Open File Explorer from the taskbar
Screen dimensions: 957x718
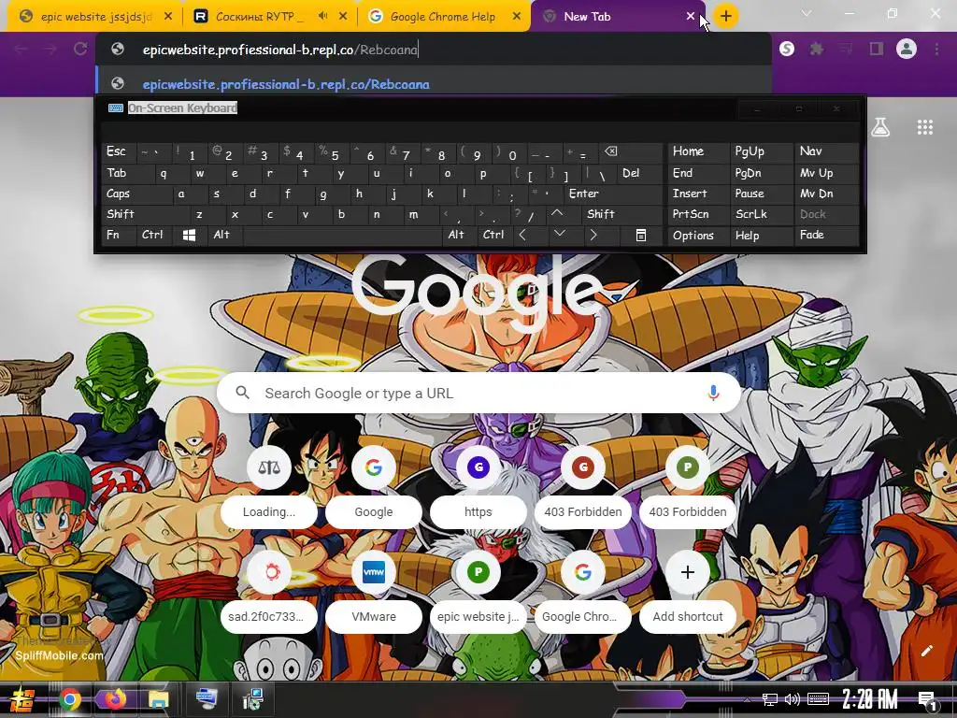point(159,699)
